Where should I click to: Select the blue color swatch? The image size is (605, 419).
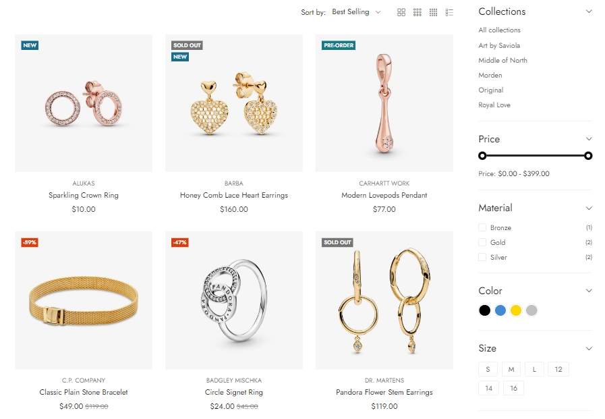[x=500, y=310]
